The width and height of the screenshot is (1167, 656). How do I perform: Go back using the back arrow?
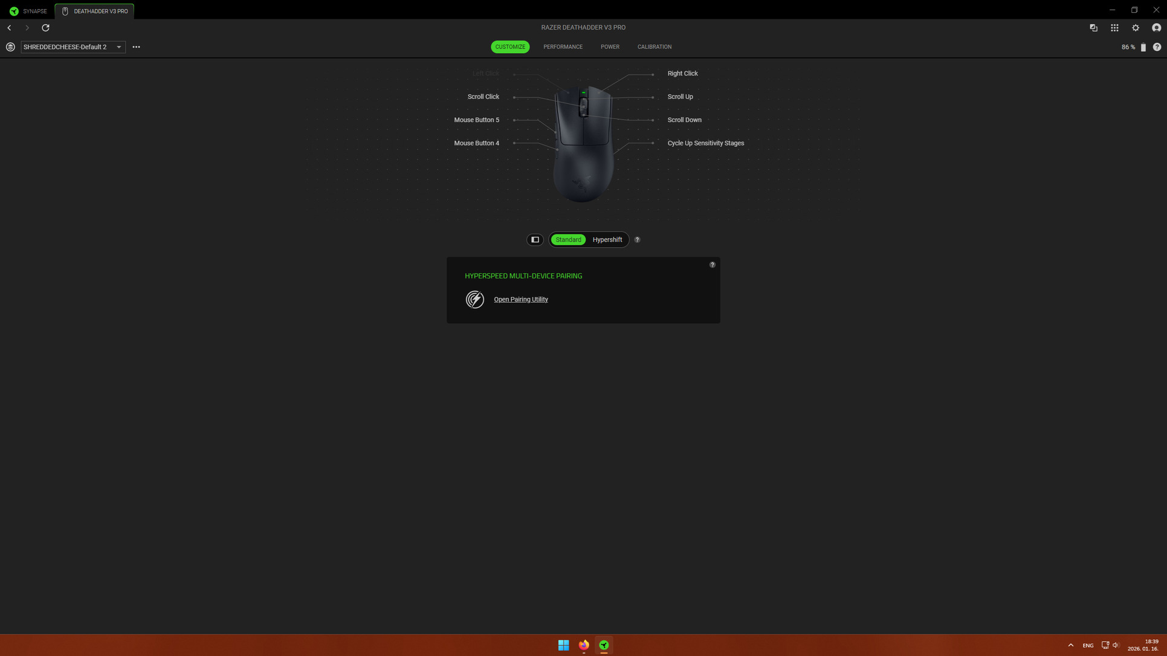10,28
